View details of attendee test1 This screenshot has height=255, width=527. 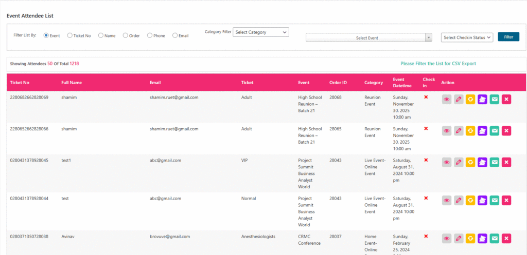coord(447,162)
